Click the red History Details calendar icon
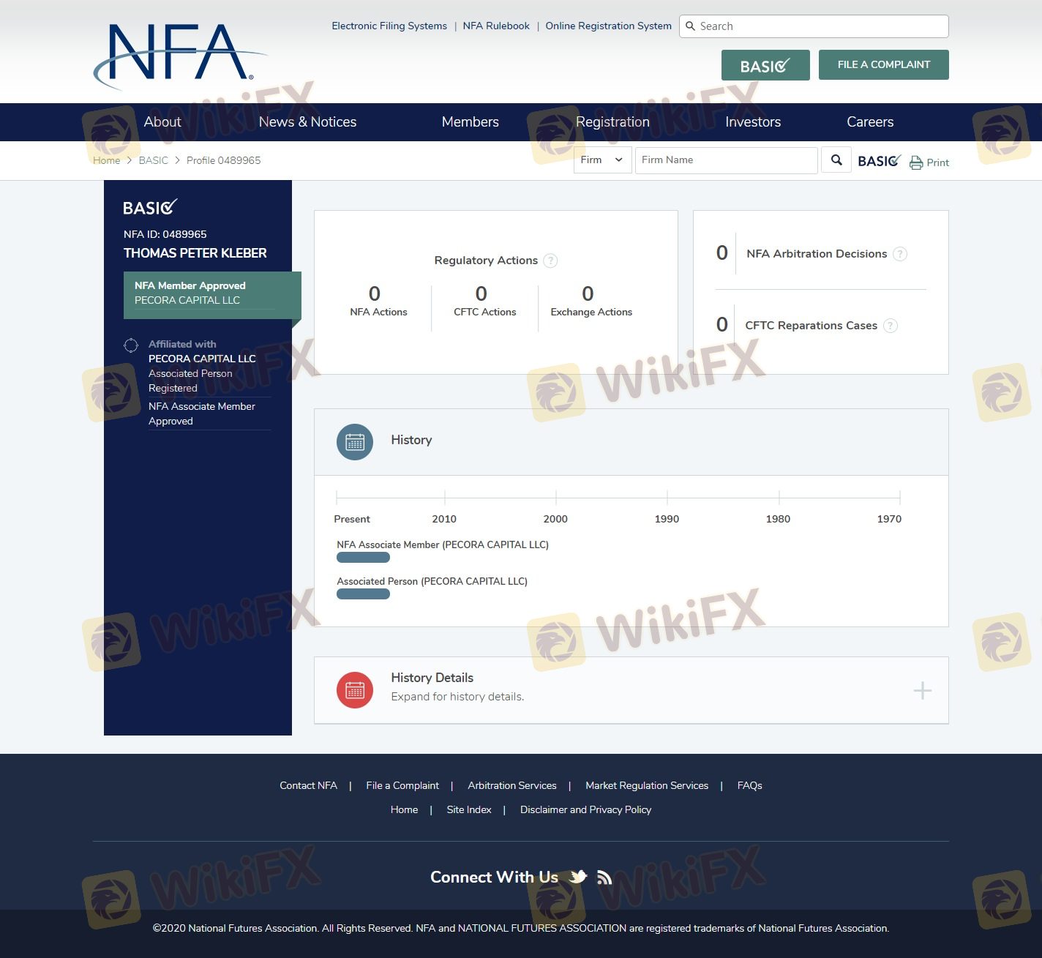 355,690
